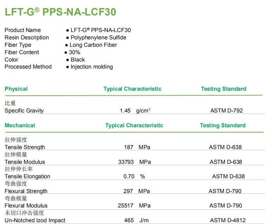This screenshot has height=224, width=265.
Task: Select the 'Product Name' label
Action: coord(23,30)
